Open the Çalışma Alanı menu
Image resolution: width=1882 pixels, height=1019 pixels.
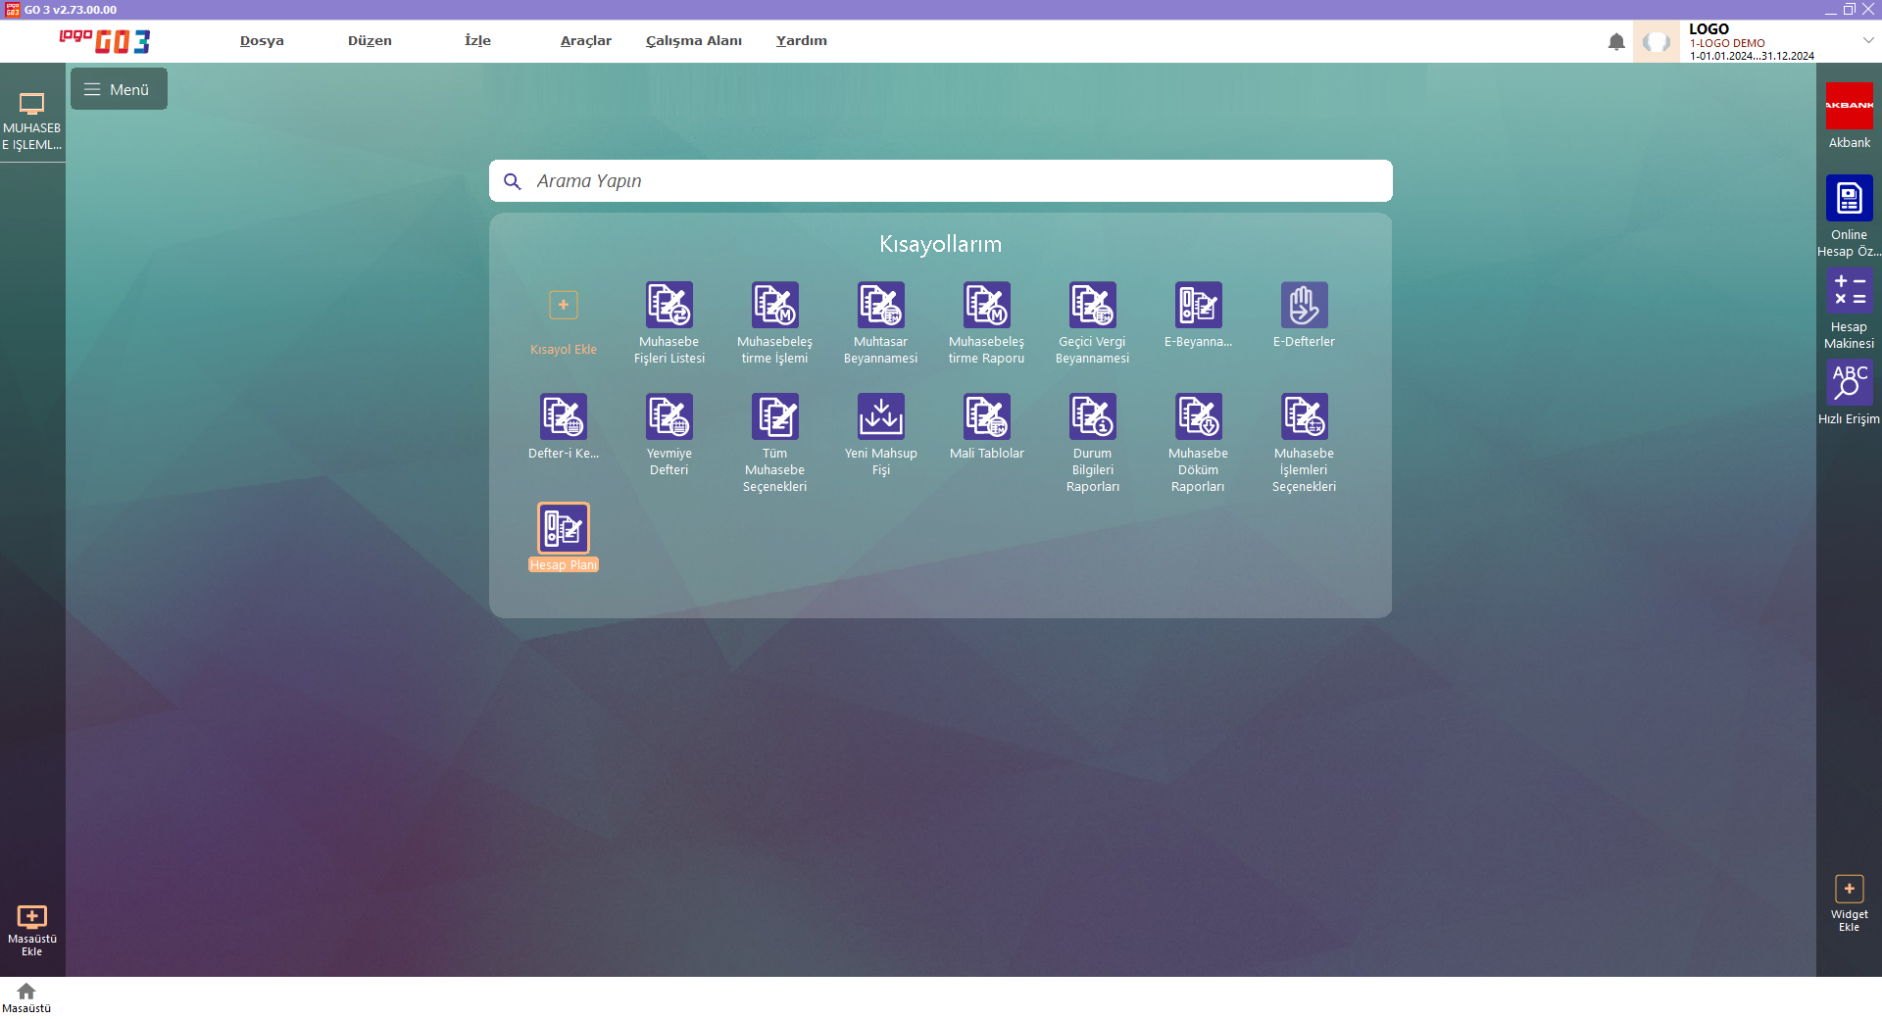coord(693,41)
